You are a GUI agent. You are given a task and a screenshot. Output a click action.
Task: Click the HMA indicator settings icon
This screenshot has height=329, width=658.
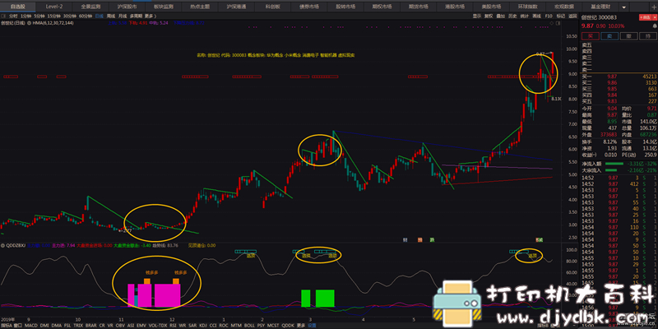click(29, 23)
